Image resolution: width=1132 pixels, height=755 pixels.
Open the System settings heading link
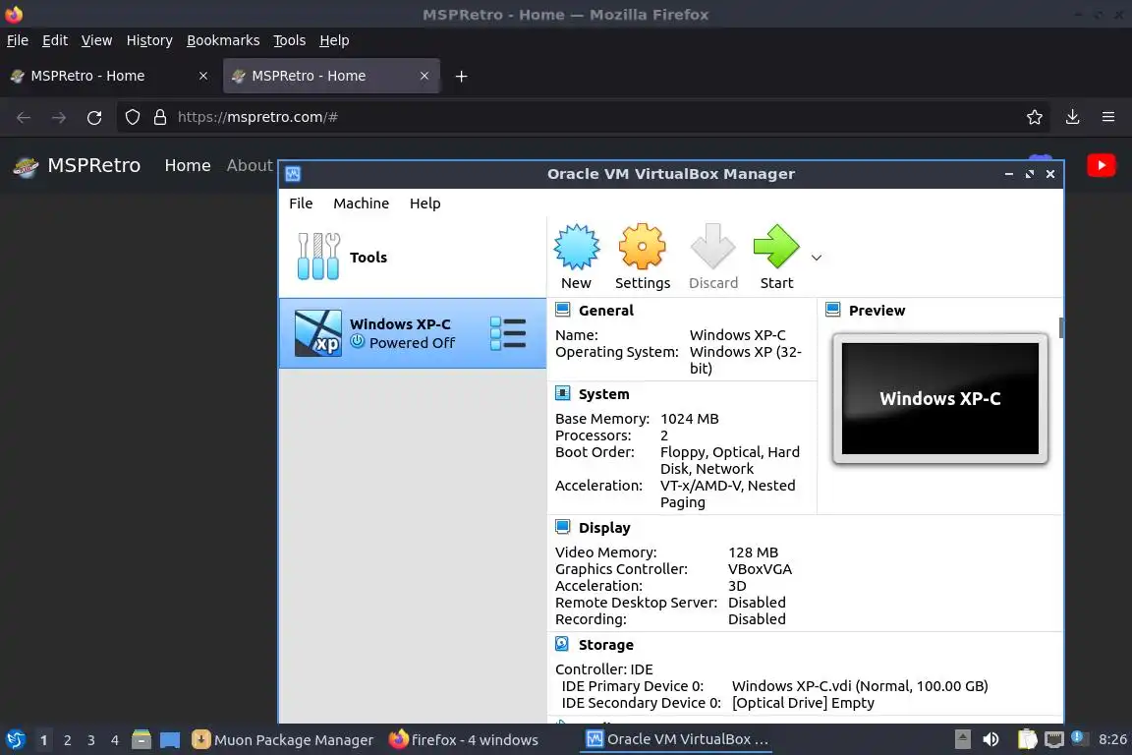click(603, 394)
